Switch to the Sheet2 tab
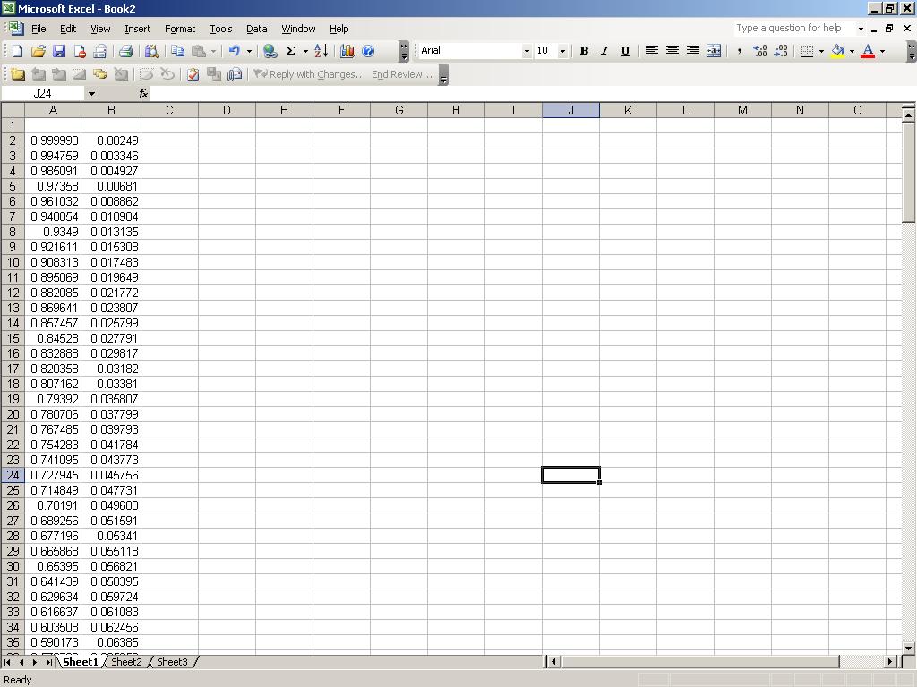 point(126,662)
